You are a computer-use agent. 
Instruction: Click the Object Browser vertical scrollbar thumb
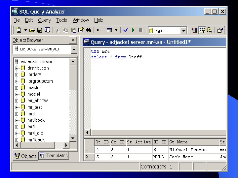73,78
